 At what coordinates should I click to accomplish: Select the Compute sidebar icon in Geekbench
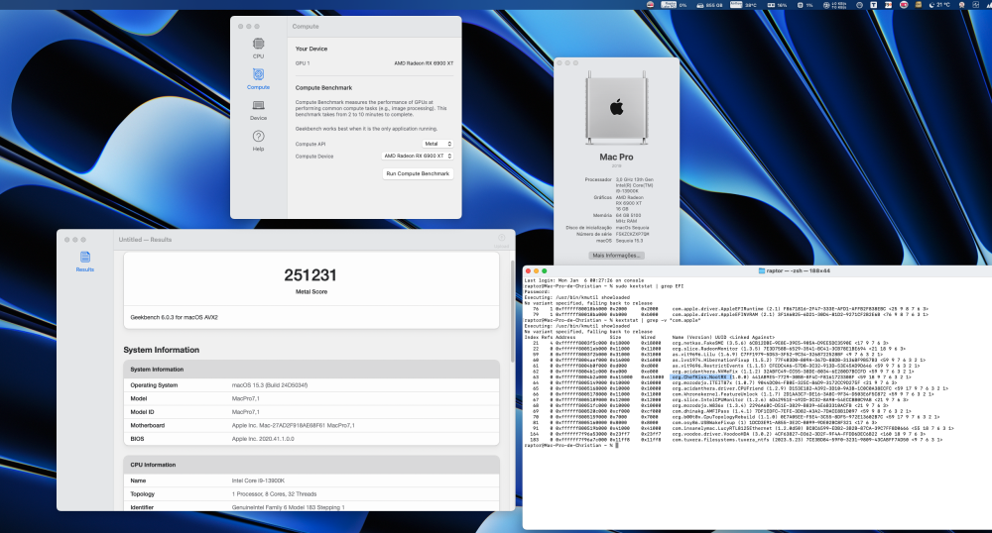click(258, 78)
